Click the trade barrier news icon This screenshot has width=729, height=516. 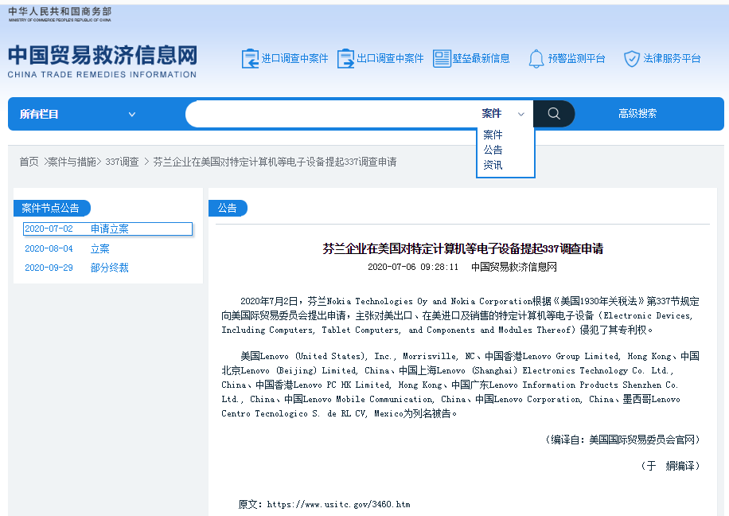pyautogui.click(x=442, y=59)
